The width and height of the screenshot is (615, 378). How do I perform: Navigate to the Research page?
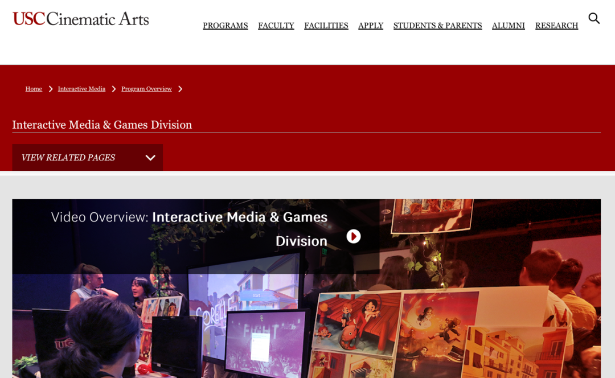[556, 26]
